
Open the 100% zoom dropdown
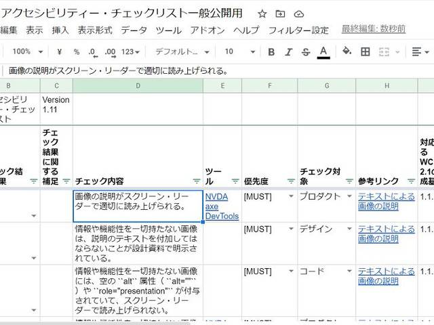28,51
